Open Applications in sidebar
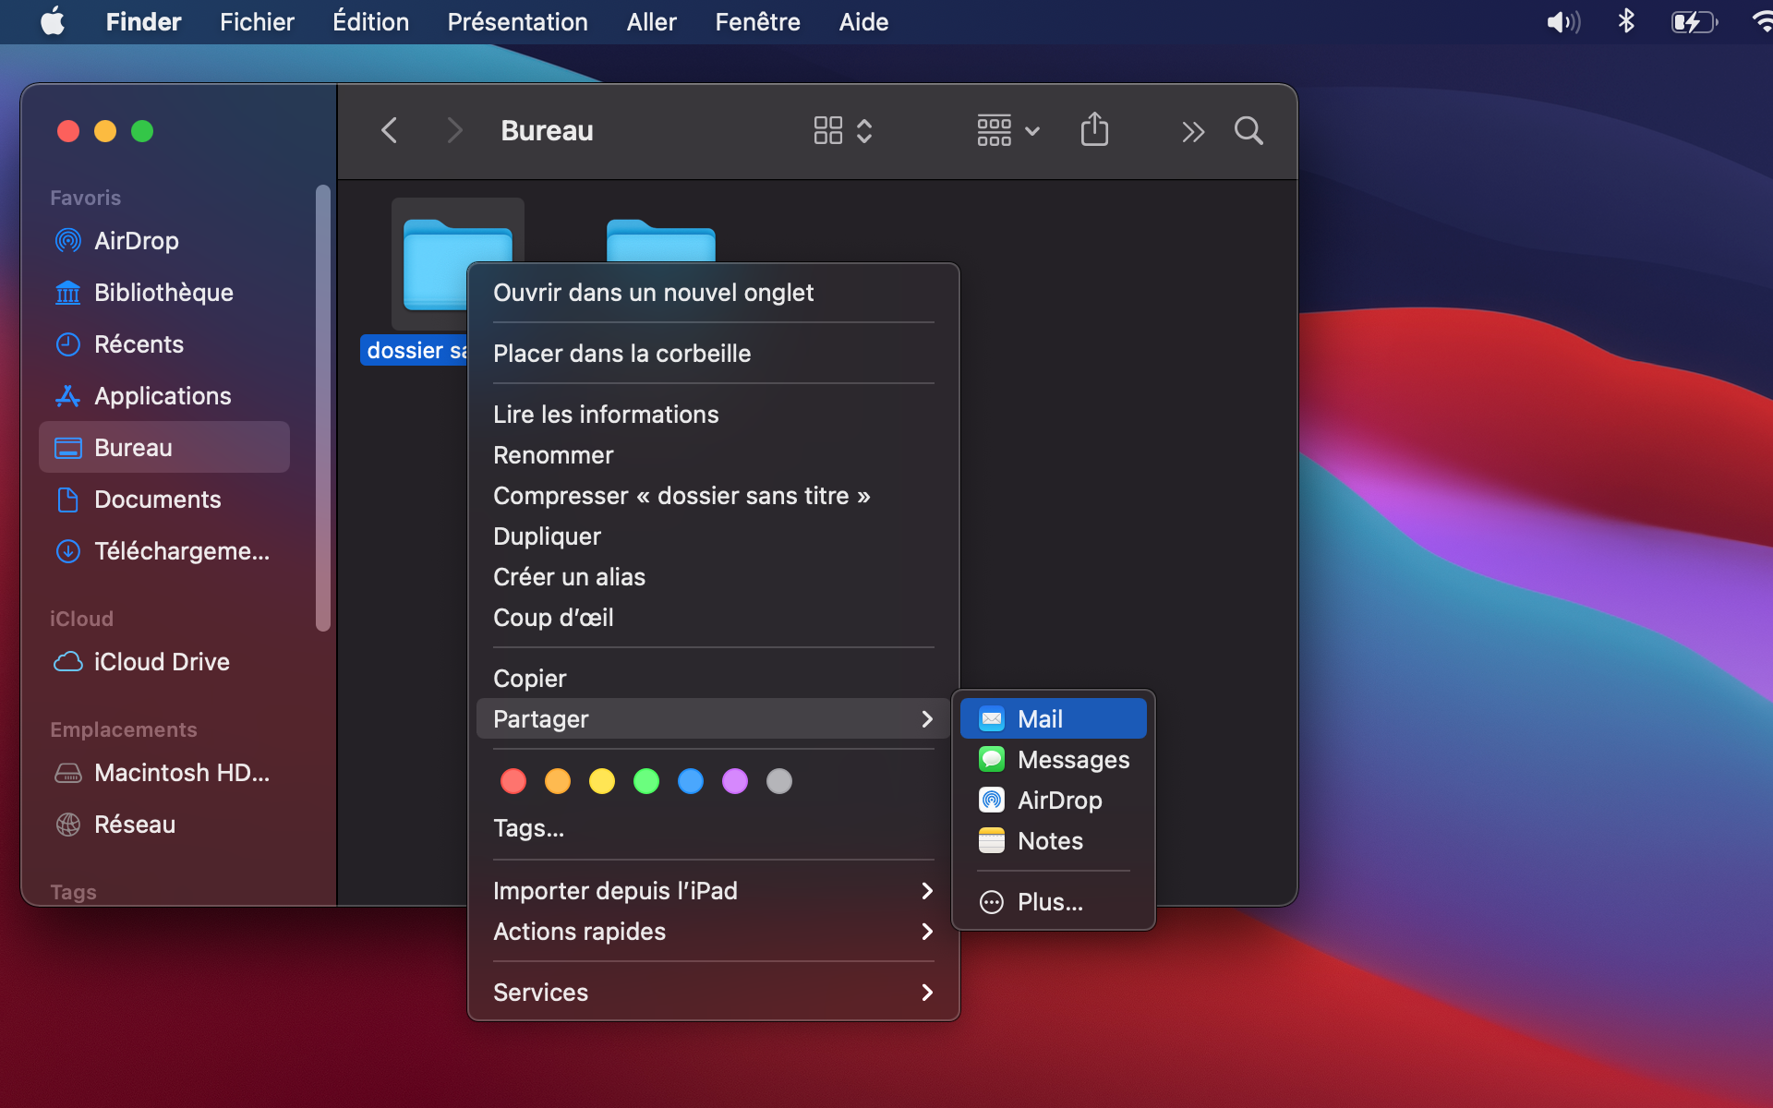This screenshot has height=1108, width=1773. 164,396
